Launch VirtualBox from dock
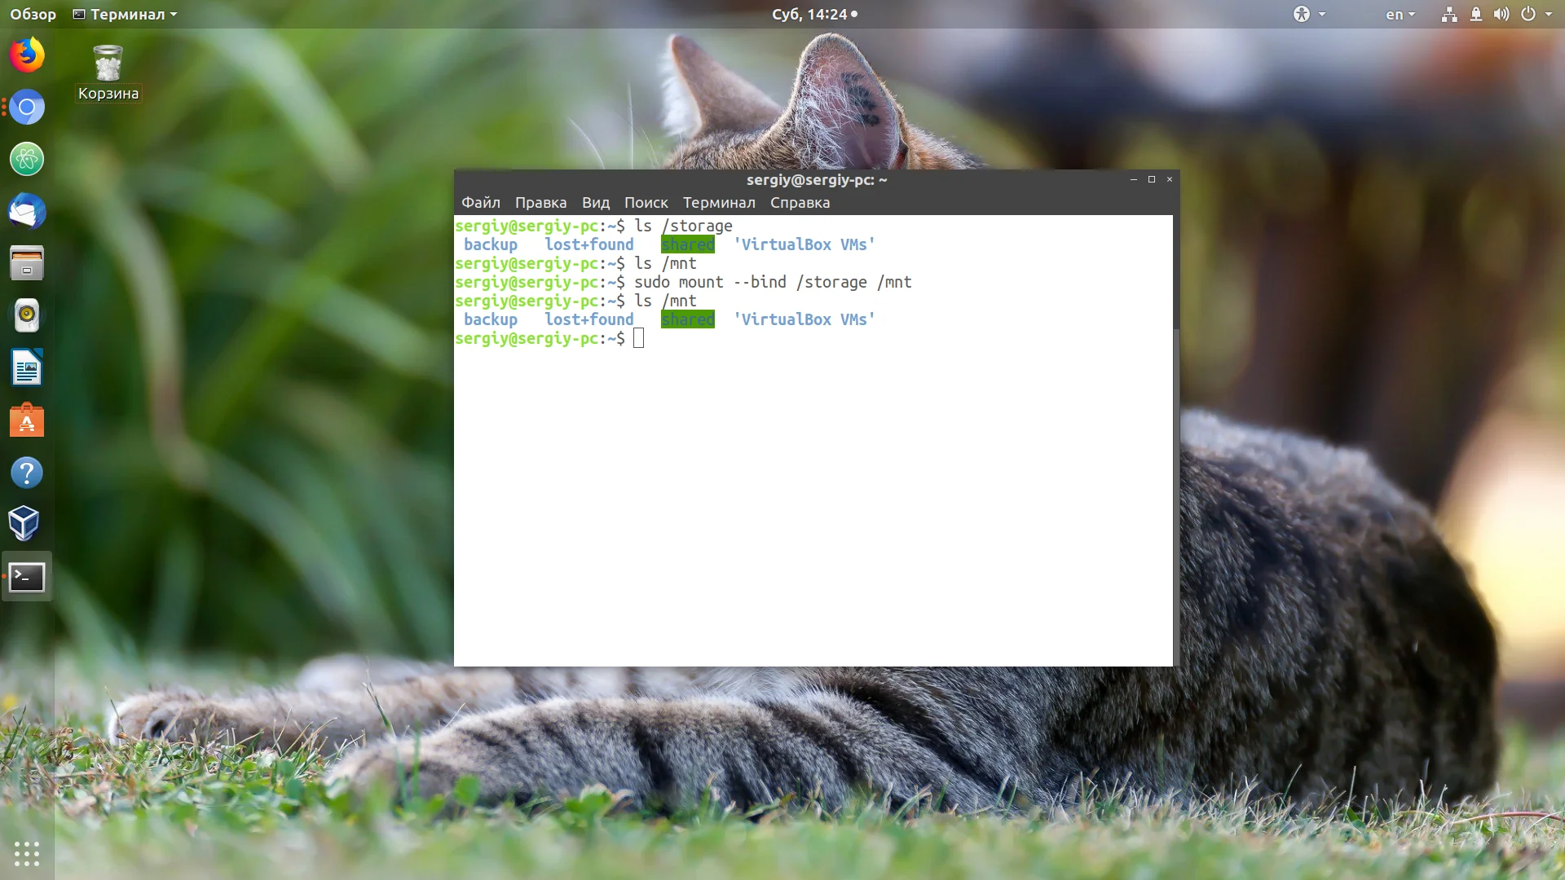This screenshot has width=1565, height=880. click(x=24, y=524)
